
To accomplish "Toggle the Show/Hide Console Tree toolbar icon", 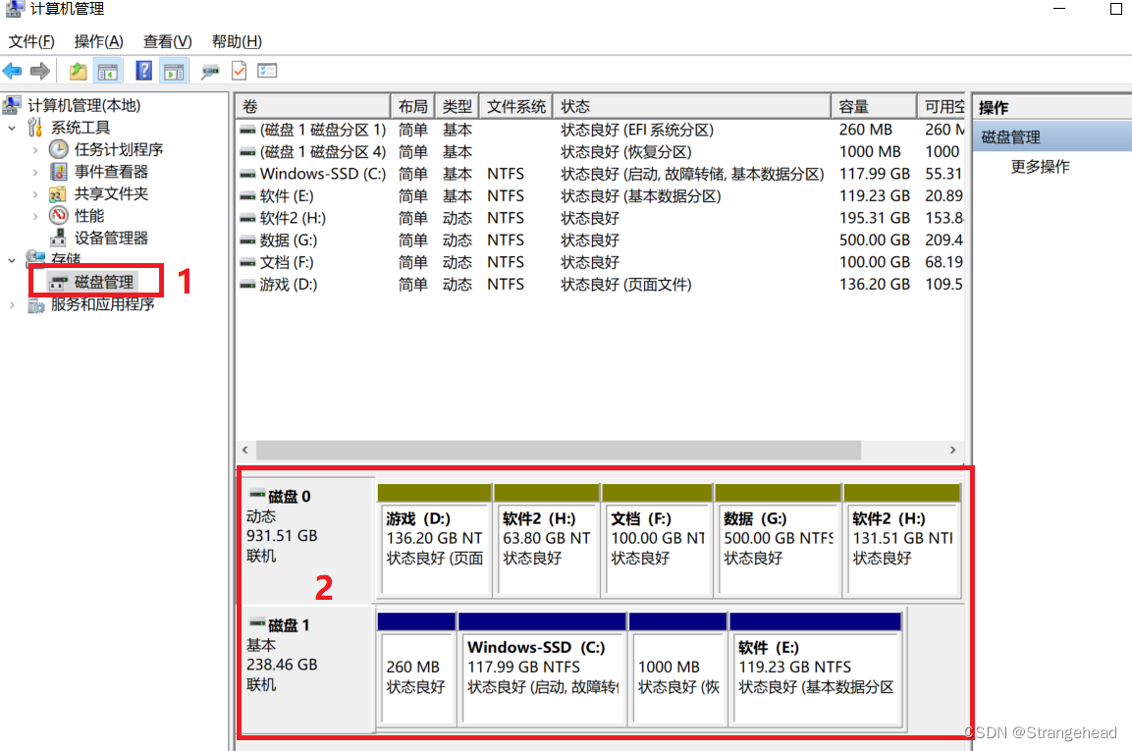I will click(108, 71).
